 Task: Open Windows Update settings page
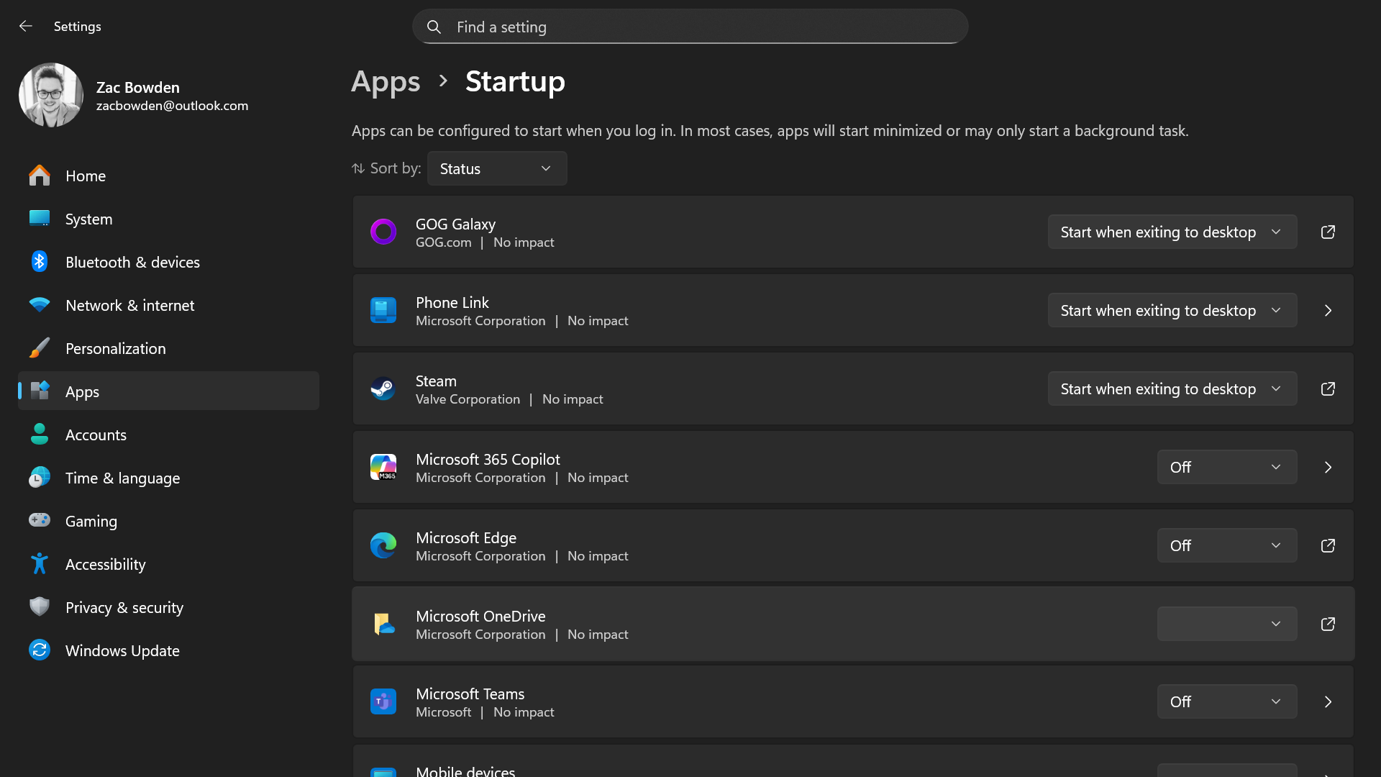[168, 650]
